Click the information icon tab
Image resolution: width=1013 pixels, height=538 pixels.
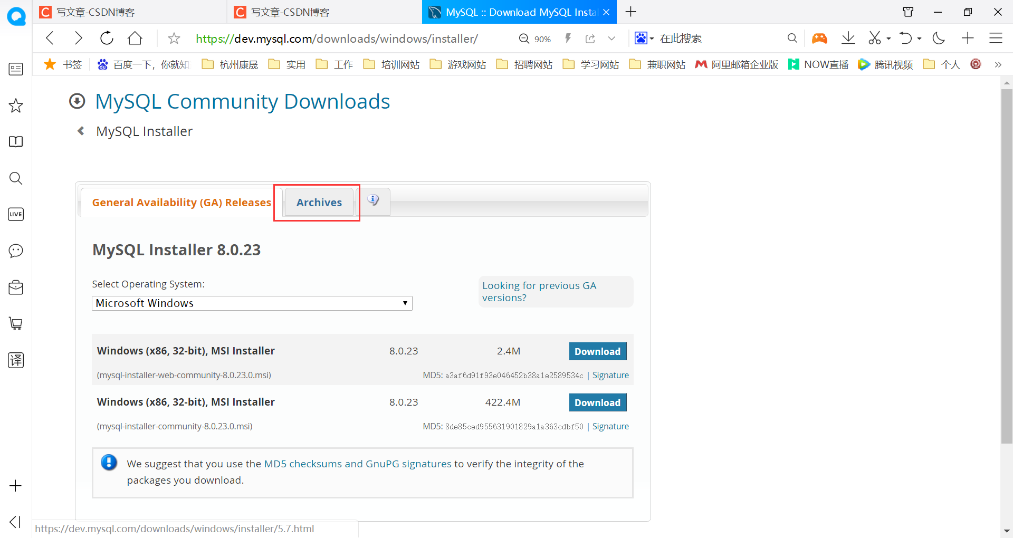point(374,201)
